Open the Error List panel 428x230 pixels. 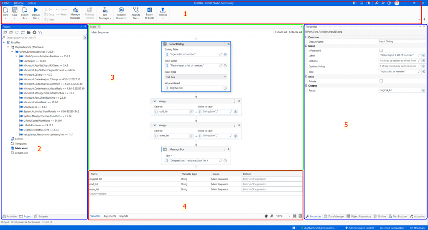[47, 222]
